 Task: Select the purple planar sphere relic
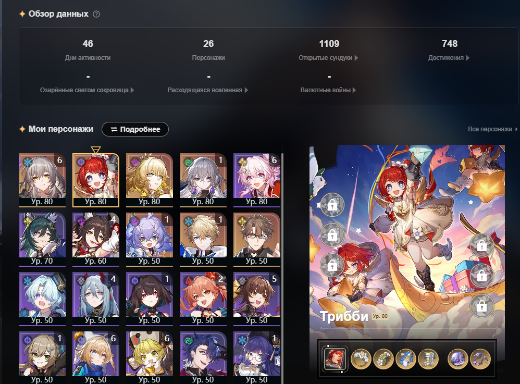pos(457,359)
